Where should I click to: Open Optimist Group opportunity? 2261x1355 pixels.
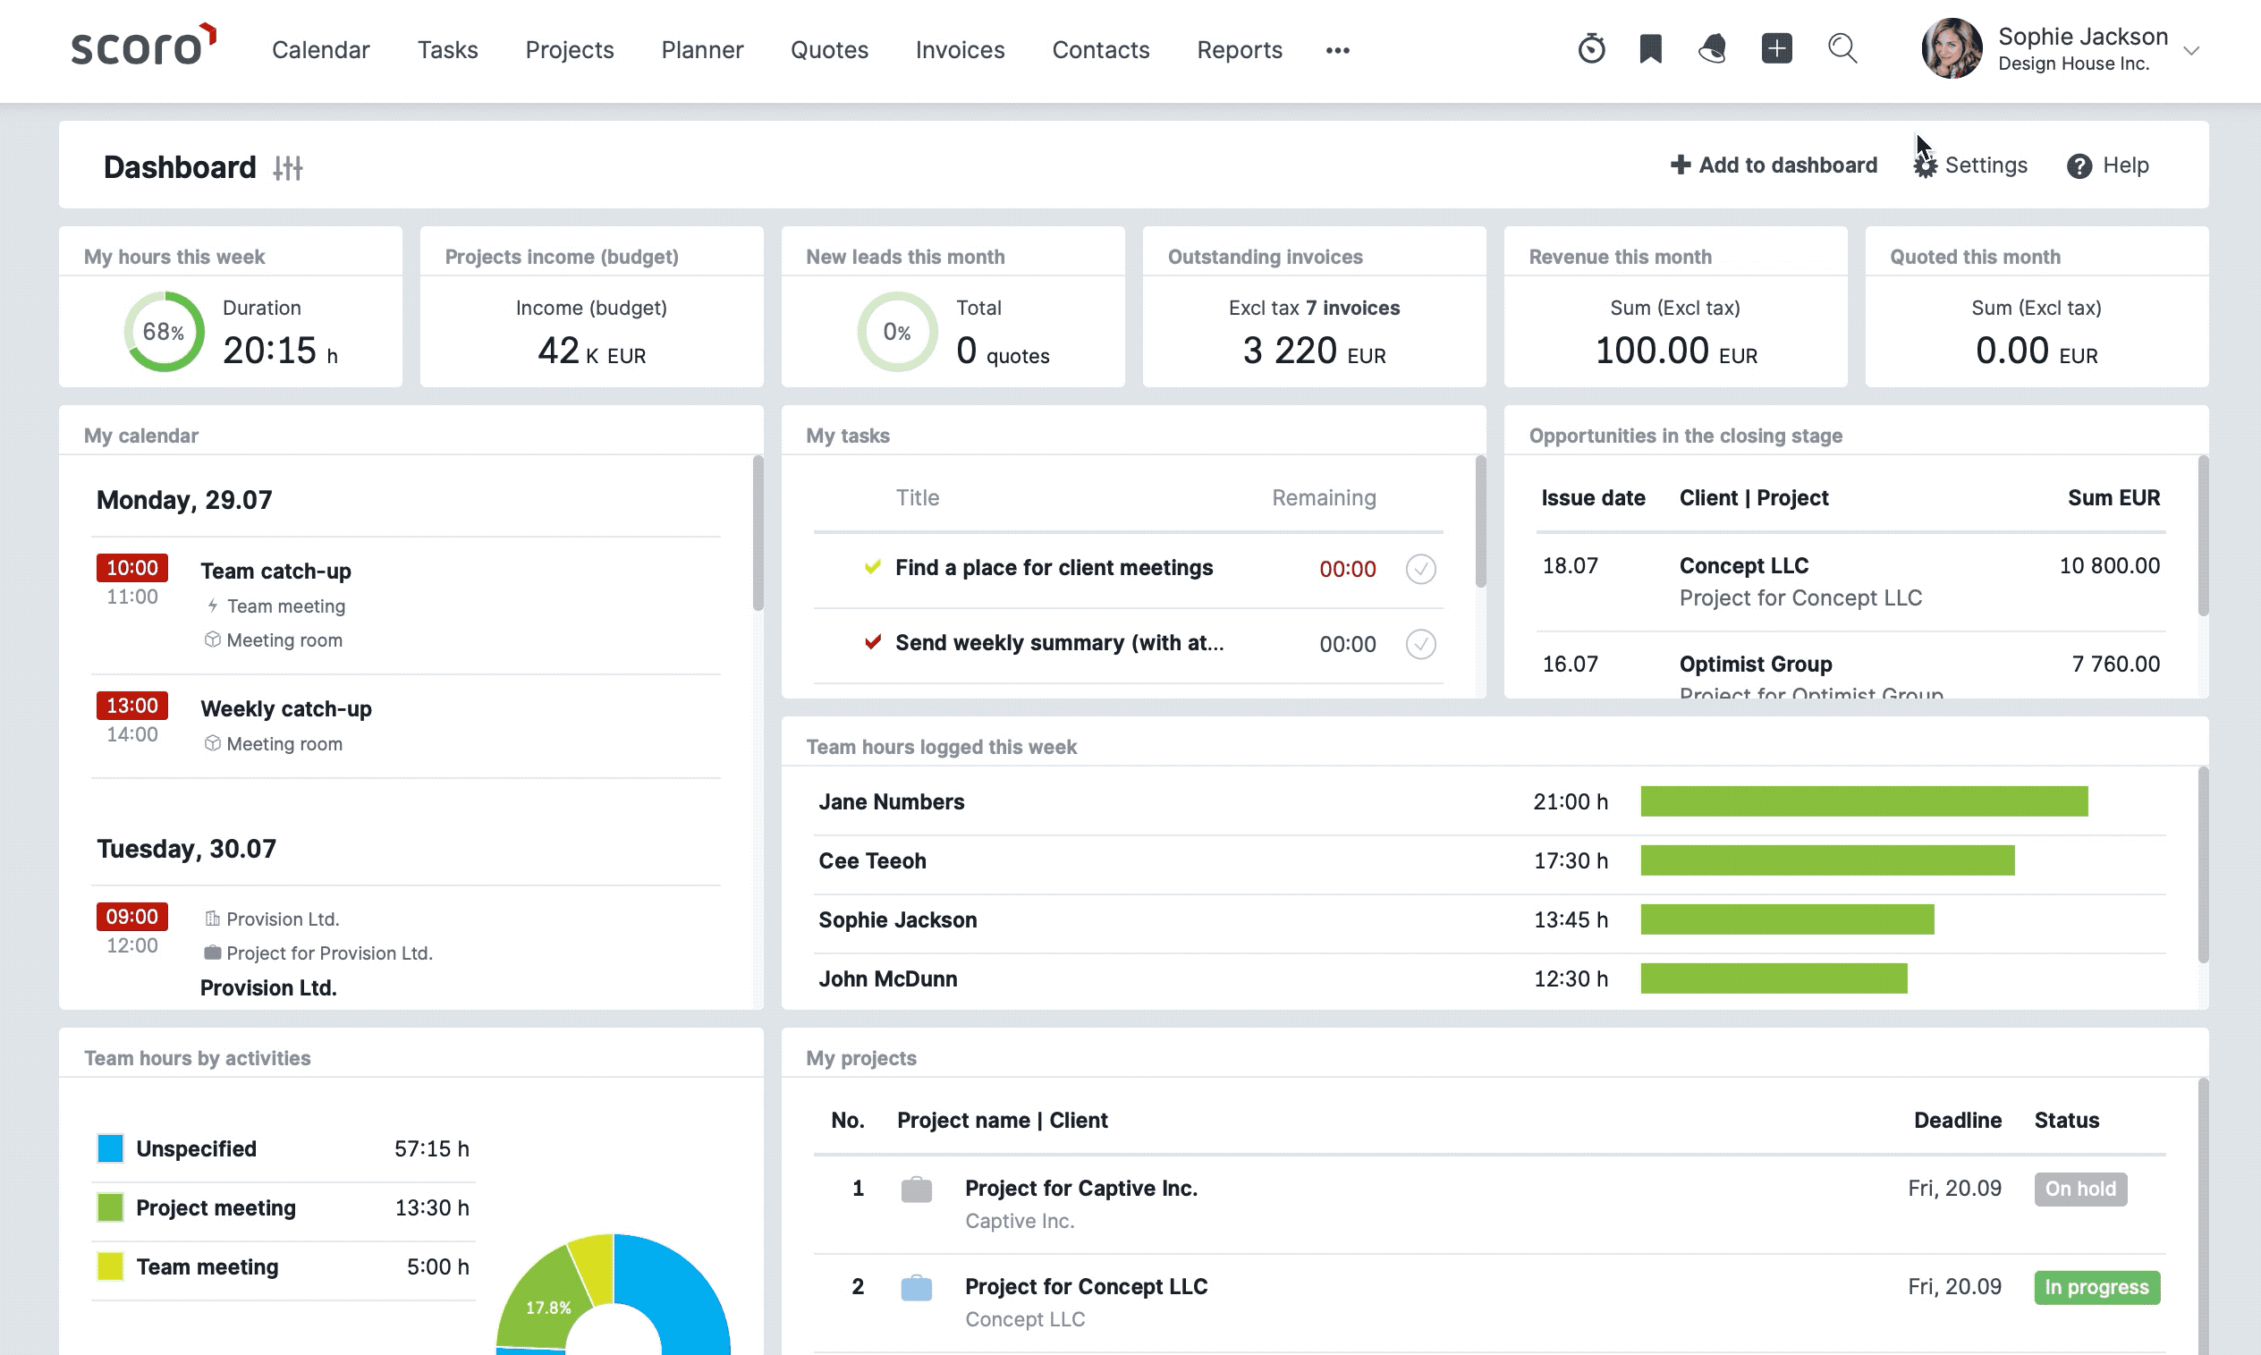[x=1756, y=664]
